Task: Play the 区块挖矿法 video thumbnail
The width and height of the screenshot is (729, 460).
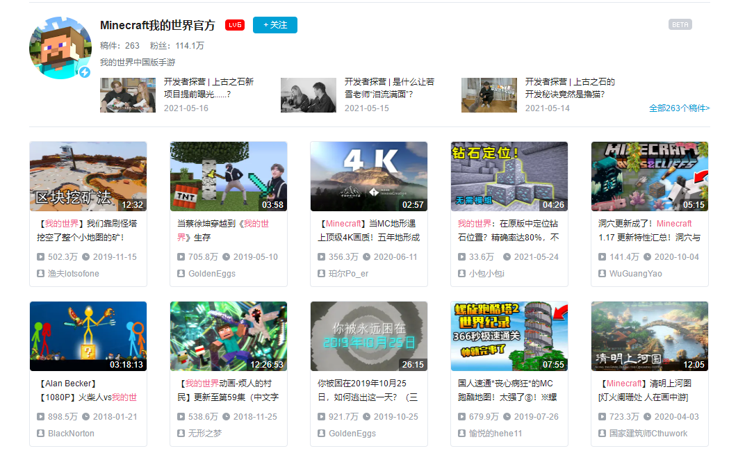Action: (x=88, y=176)
